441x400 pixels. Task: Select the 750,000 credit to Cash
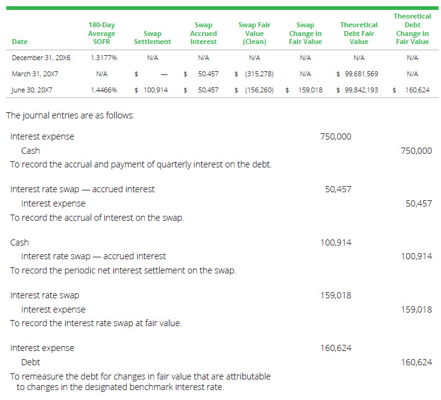point(416,151)
